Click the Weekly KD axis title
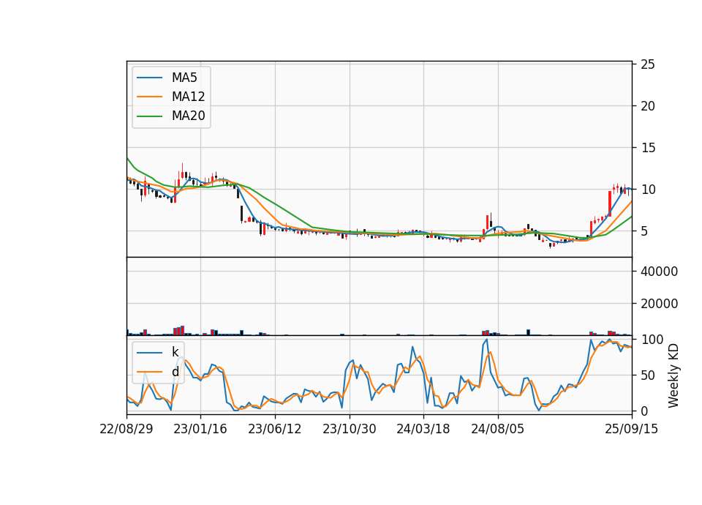 pos(673,375)
